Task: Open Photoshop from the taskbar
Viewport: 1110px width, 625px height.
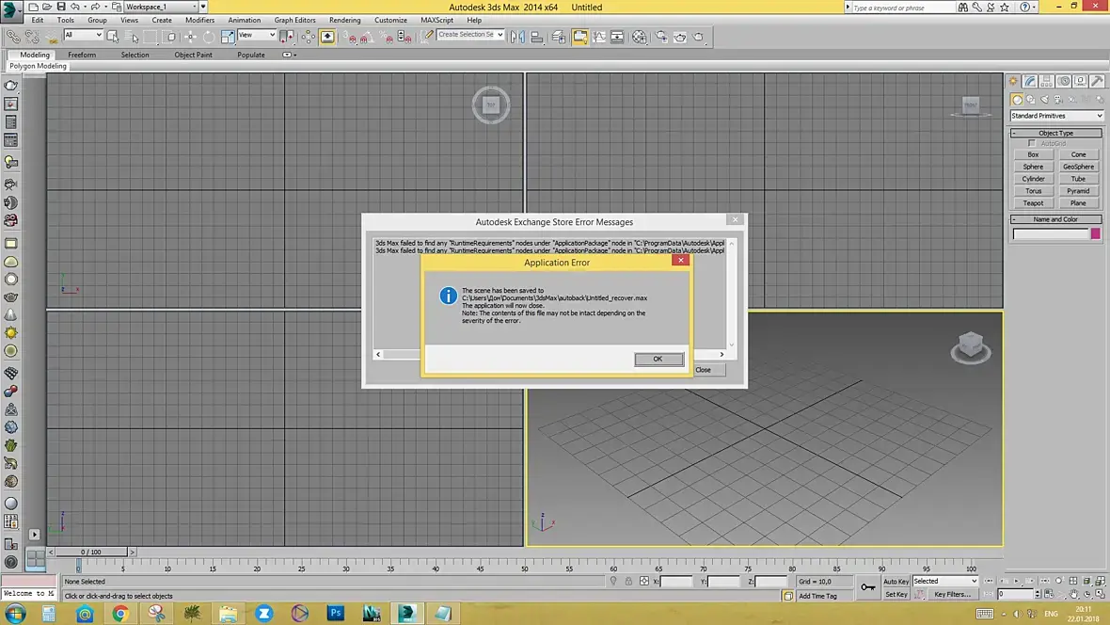Action: tap(336, 613)
